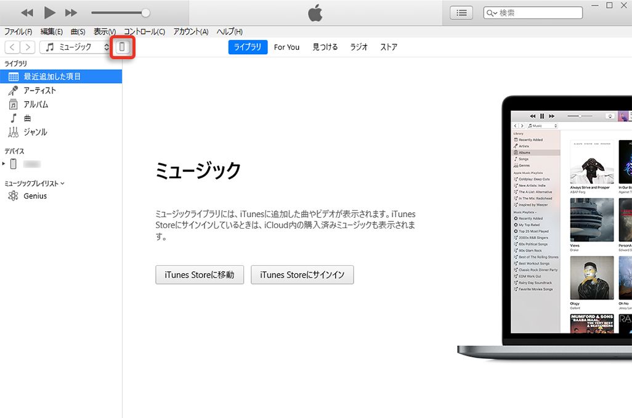
Task: Open the Genius playlist
Action: coord(61,196)
